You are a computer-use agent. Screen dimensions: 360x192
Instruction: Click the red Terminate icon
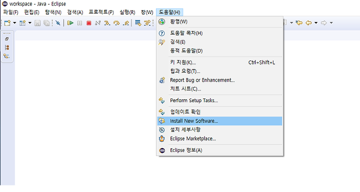[89, 22]
